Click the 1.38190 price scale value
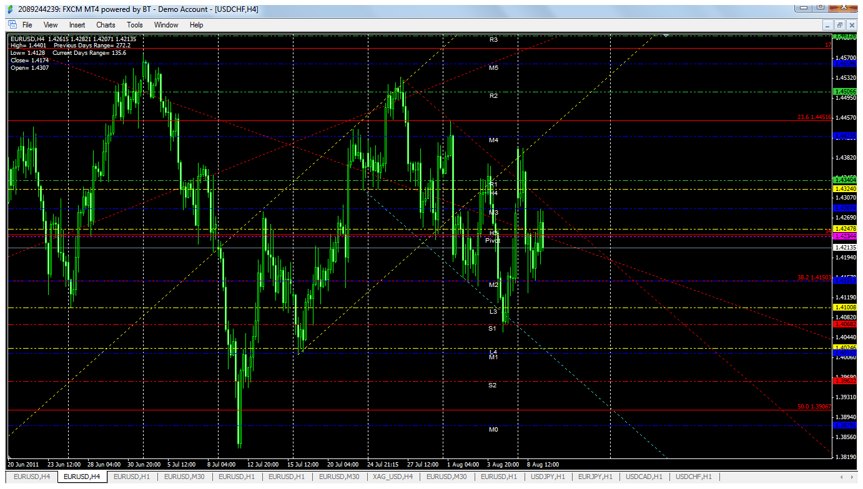Viewport: 863px width, 489px height. click(845, 457)
